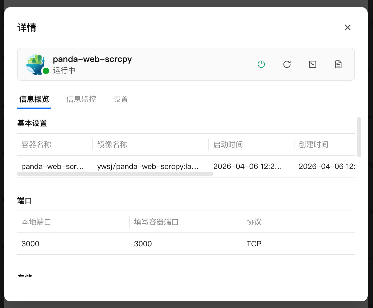Image resolution: width=373 pixels, height=308 pixels.
Task: Open the 设置 tab
Action: 121,99
